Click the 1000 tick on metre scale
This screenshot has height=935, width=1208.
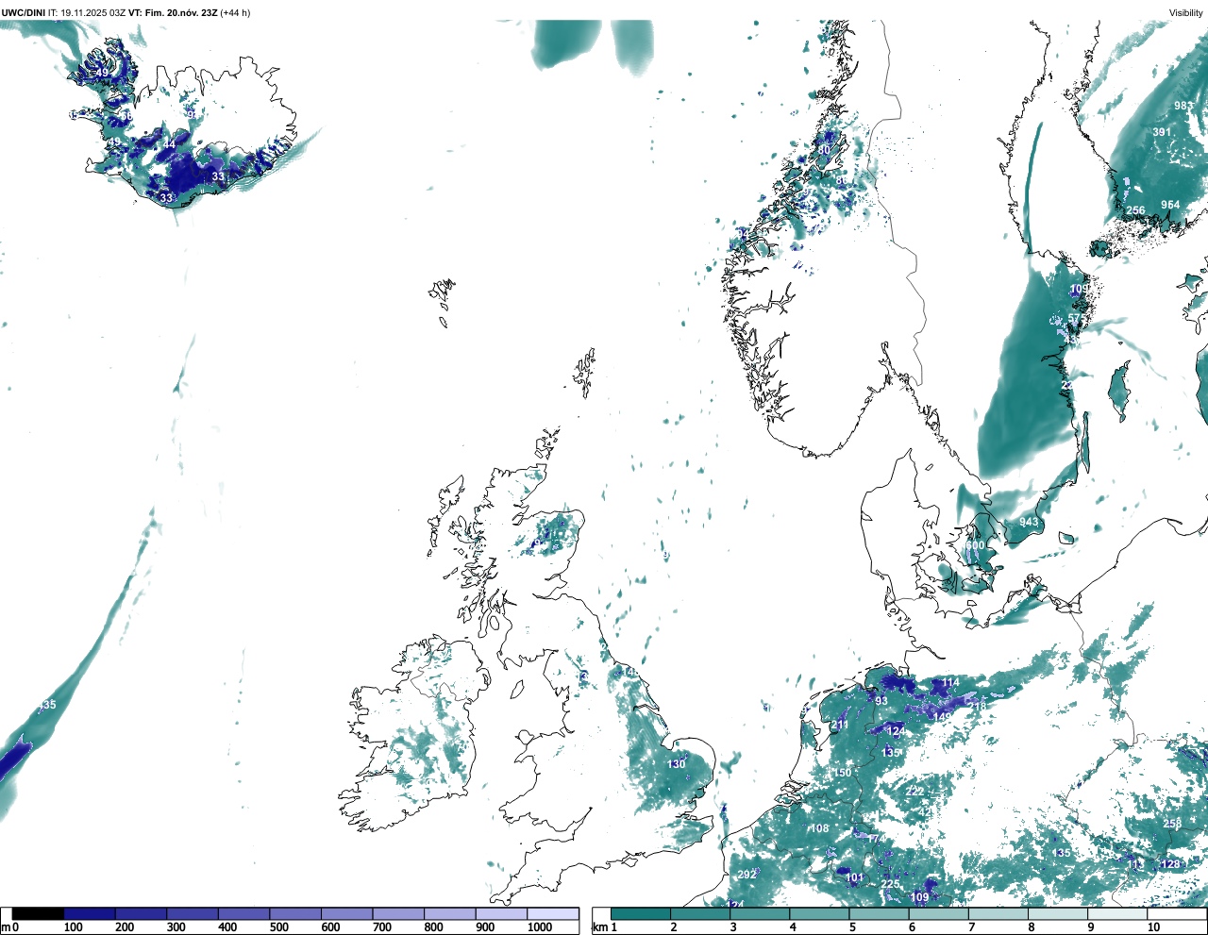click(x=540, y=927)
